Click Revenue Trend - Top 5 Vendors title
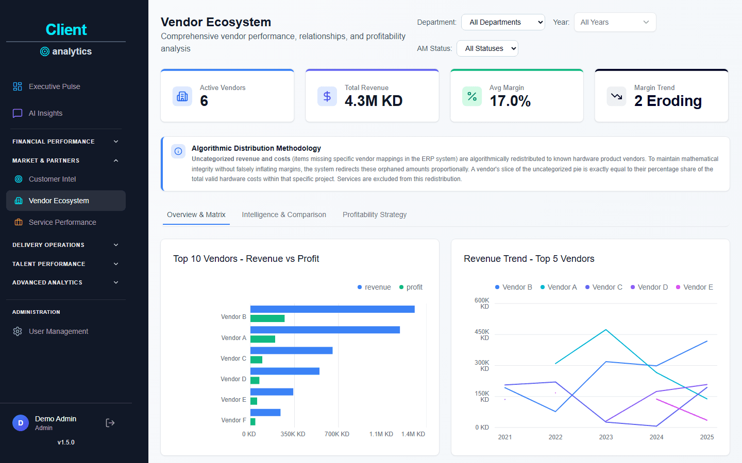Screen dimensions: 742x463 529,259
